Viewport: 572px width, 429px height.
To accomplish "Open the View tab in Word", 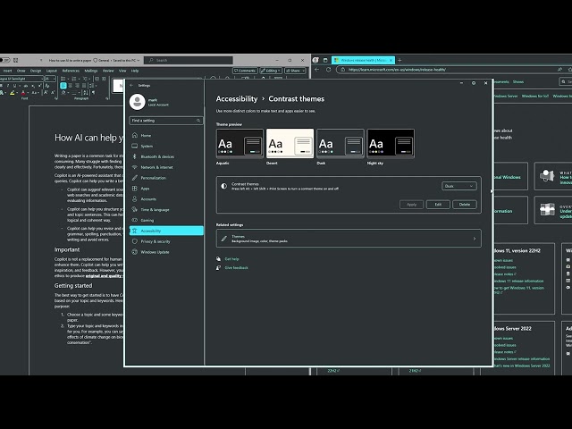I will click(122, 71).
